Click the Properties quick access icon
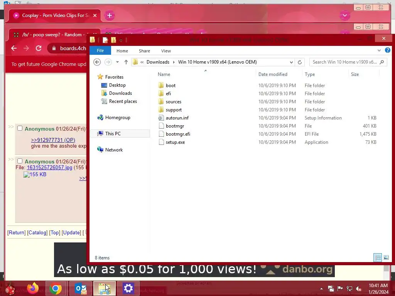Viewport: 395px width, 296px height. point(105,40)
